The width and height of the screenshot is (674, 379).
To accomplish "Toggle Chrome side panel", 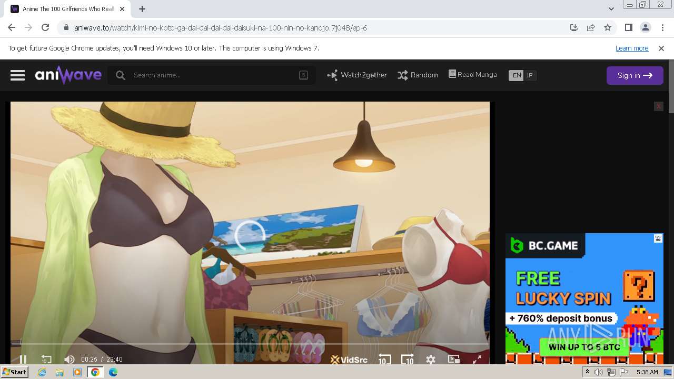I will tap(628, 27).
